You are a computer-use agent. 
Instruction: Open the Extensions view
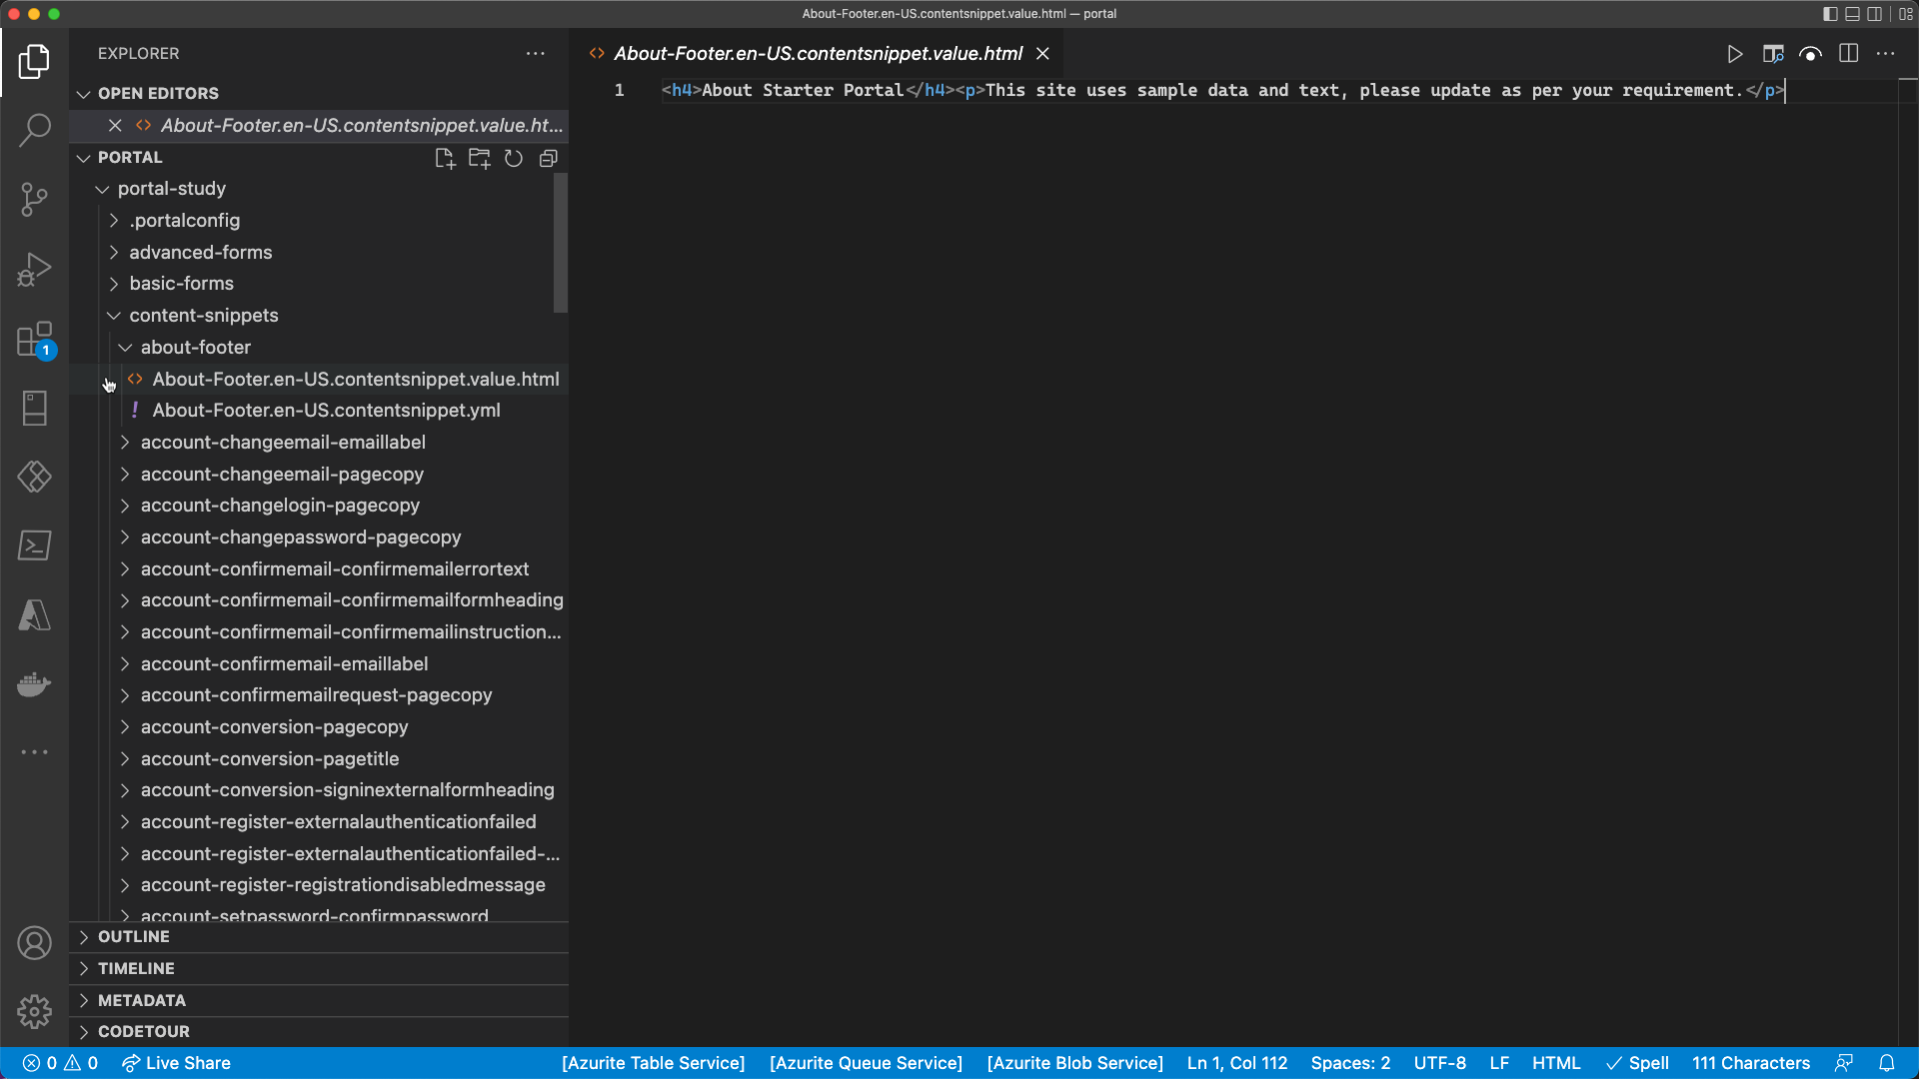coord(35,340)
